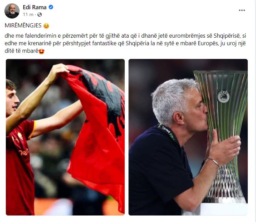Click the page's vertical scrollbar at the right edge
The width and height of the screenshot is (256, 222).
tap(255, 111)
